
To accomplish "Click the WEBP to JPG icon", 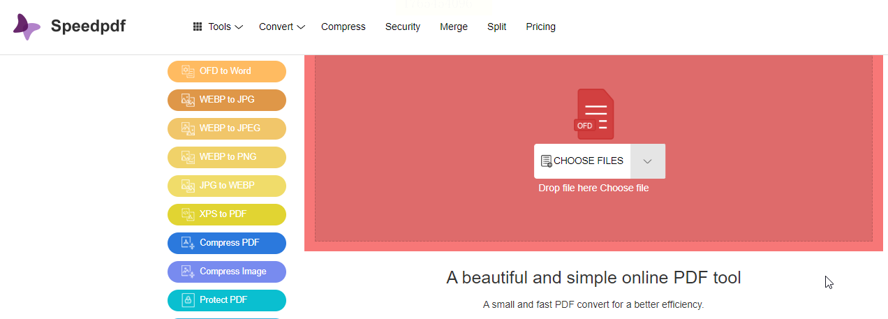I will [x=188, y=100].
